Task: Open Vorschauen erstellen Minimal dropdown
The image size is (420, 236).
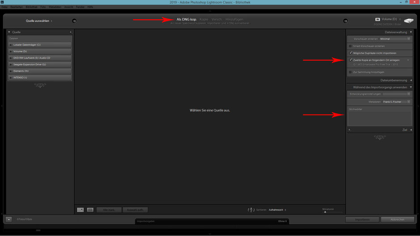Action: [x=395, y=39]
